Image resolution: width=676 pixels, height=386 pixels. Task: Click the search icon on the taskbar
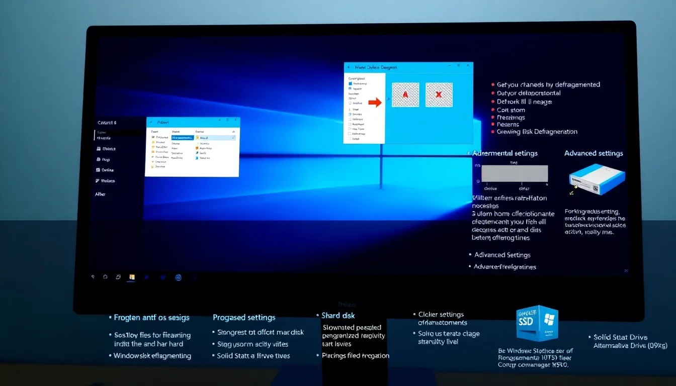tap(106, 276)
